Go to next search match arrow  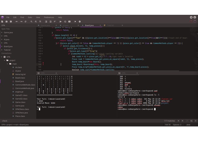click(183, 121)
